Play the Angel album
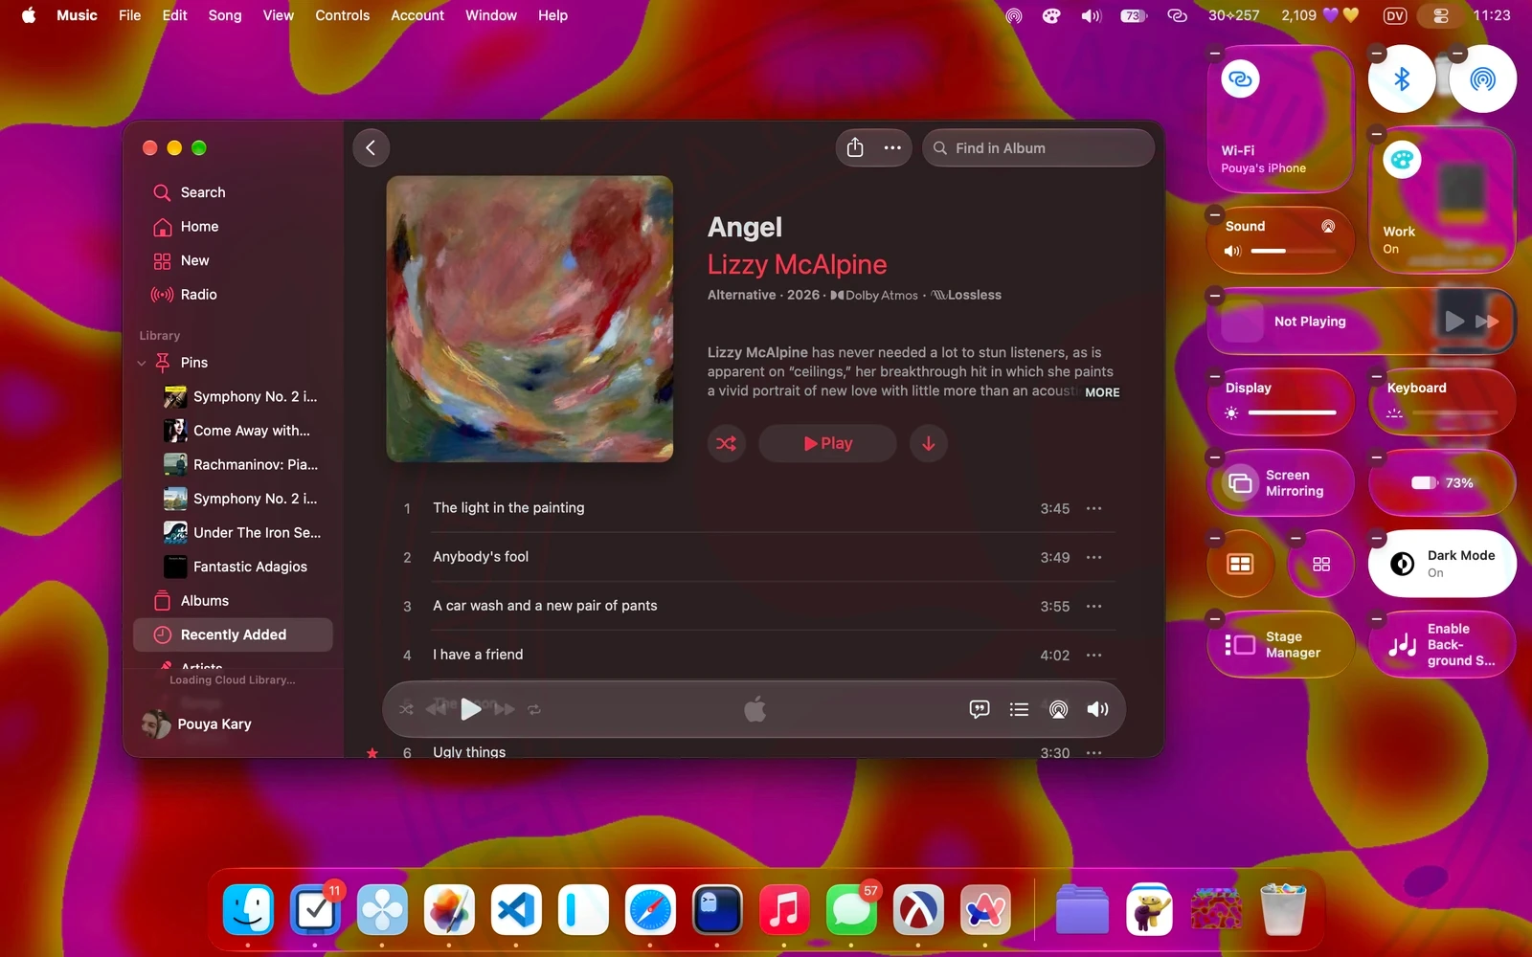Image resolution: width=1532 pixels, height=957 pixels. (827, 443)
